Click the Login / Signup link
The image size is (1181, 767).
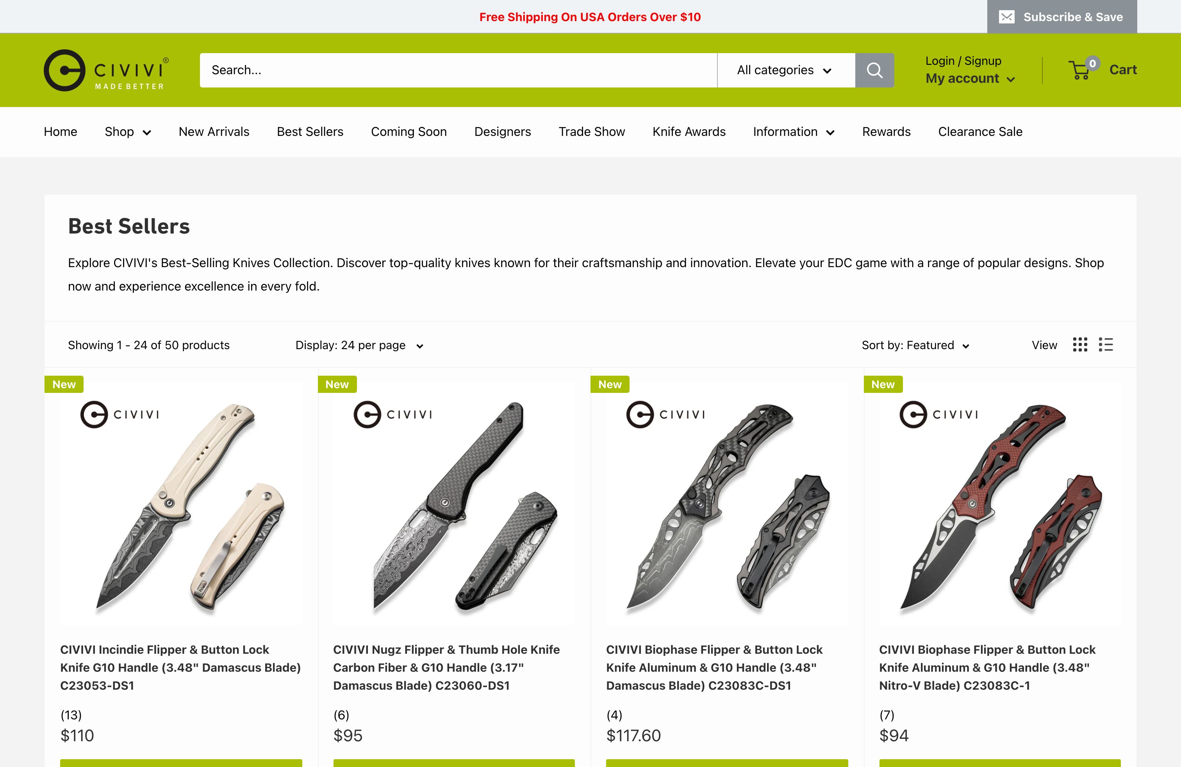tap(963, 61)
